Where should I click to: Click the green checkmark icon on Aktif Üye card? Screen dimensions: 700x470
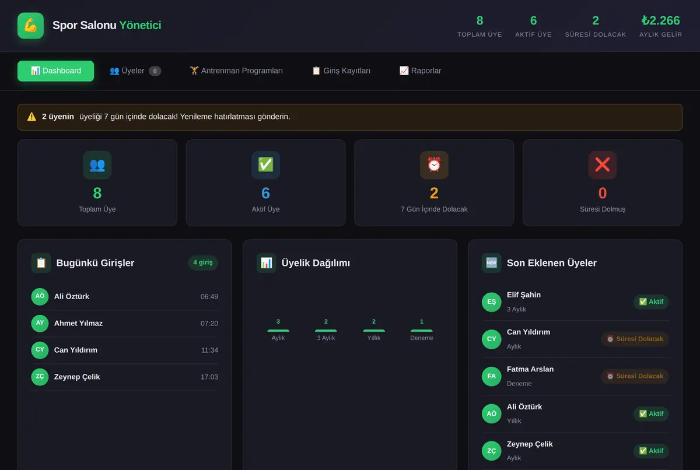(x=265, y=165)
